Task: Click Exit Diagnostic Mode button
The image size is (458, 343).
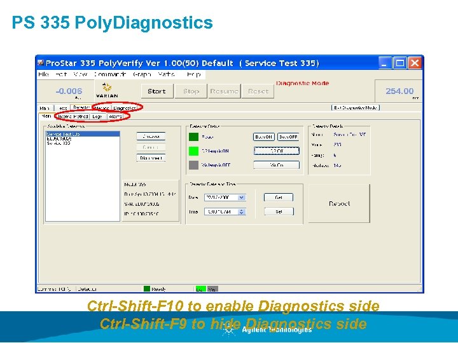Action: [x=355, y=107]
